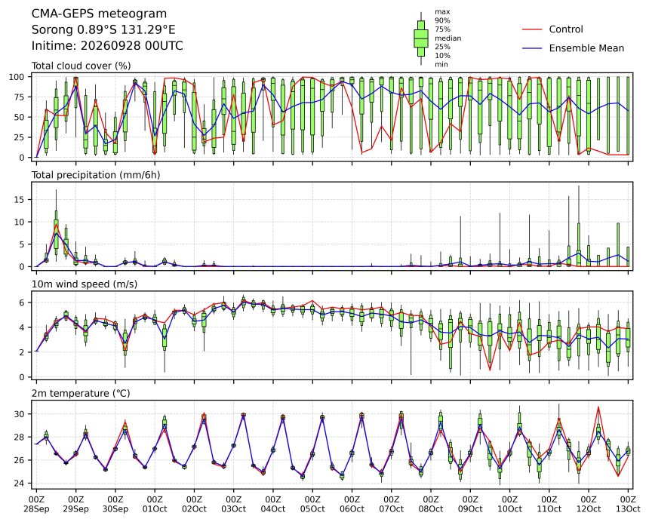Viewport: 649px width, 522px height.
Task: Click the Total cloud cover (%) panel title
Action: 82,66
